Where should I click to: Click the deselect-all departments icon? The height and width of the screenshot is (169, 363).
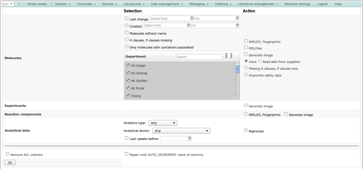(231, 56)
